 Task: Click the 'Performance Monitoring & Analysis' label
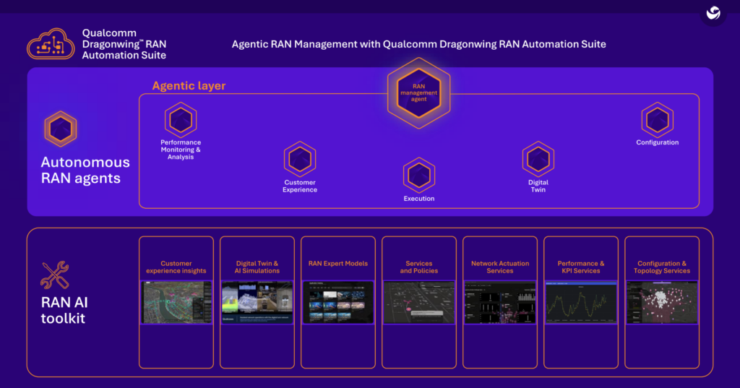click(x=181, y=150)
